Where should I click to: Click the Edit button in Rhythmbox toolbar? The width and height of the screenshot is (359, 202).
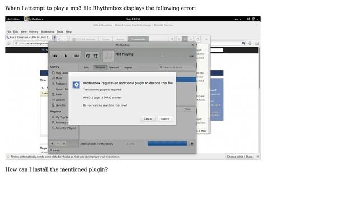(x=86, y=67)
